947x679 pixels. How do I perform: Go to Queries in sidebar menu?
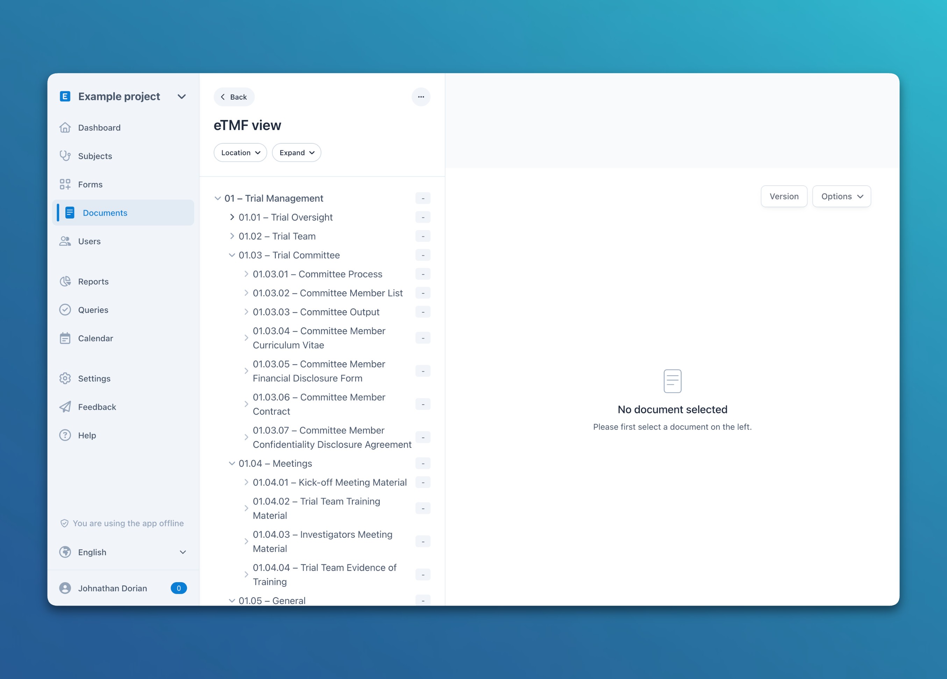coord(123,310)
